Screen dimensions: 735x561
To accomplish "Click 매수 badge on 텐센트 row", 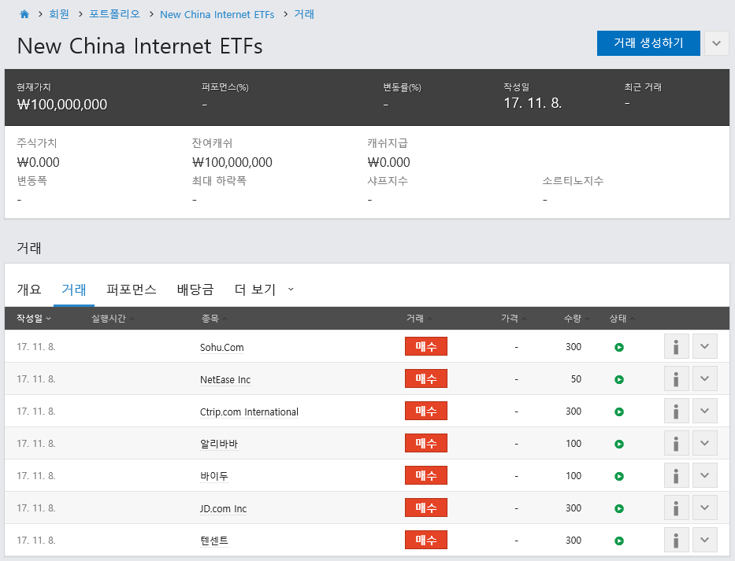I will pos(426,540).
